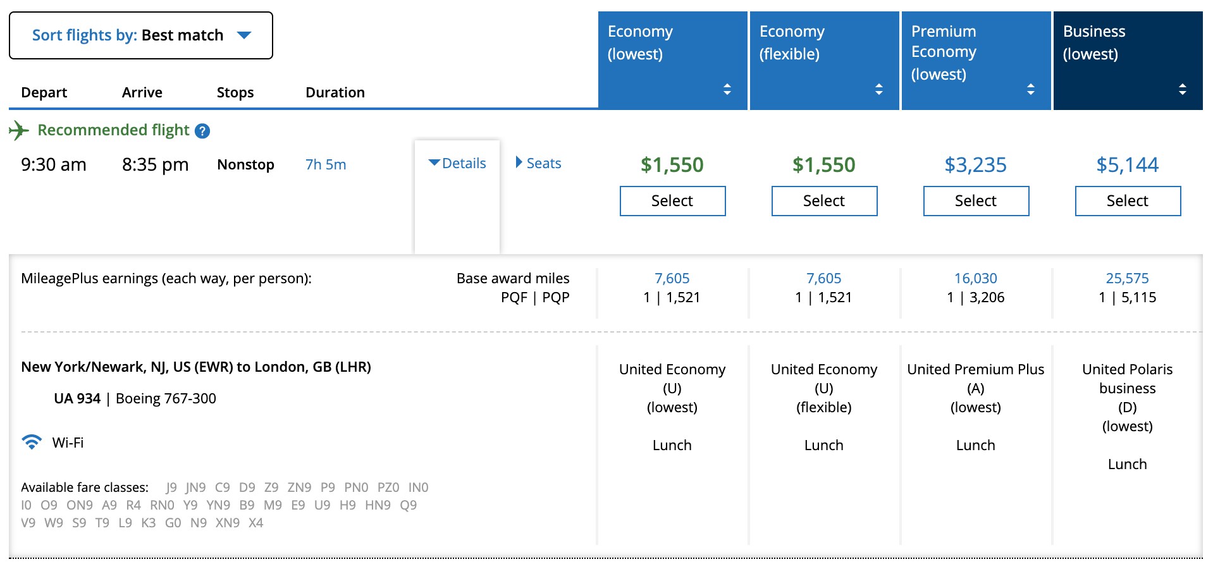Click the 7,605 base miles under Economy lowest

(x=672, y=278)
